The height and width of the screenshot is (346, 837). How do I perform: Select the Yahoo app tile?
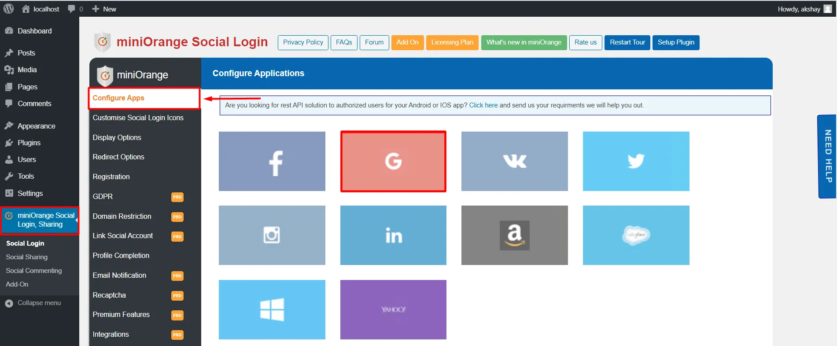(x=393, y=309)
